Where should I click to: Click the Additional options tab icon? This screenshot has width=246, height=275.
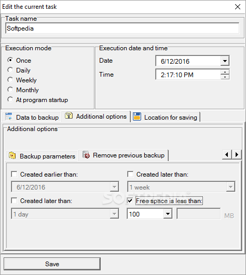coord(69,115)
